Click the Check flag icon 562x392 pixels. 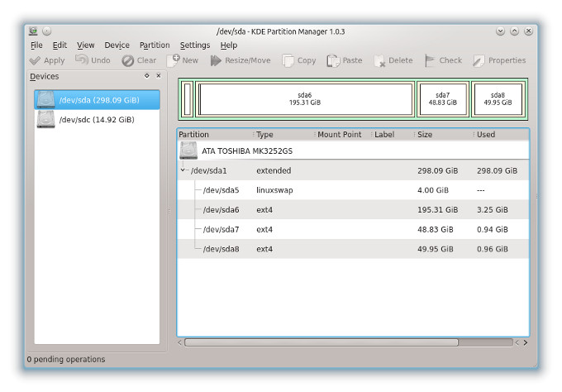[430, 60]
